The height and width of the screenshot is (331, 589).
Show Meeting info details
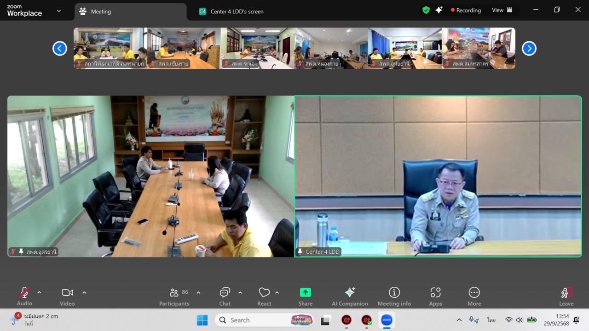[394, 296]
